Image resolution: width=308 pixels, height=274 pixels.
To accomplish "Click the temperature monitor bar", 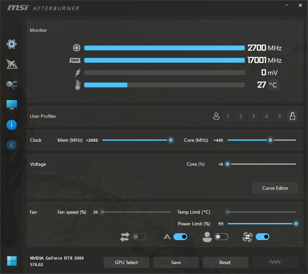I will pos(164,85).
